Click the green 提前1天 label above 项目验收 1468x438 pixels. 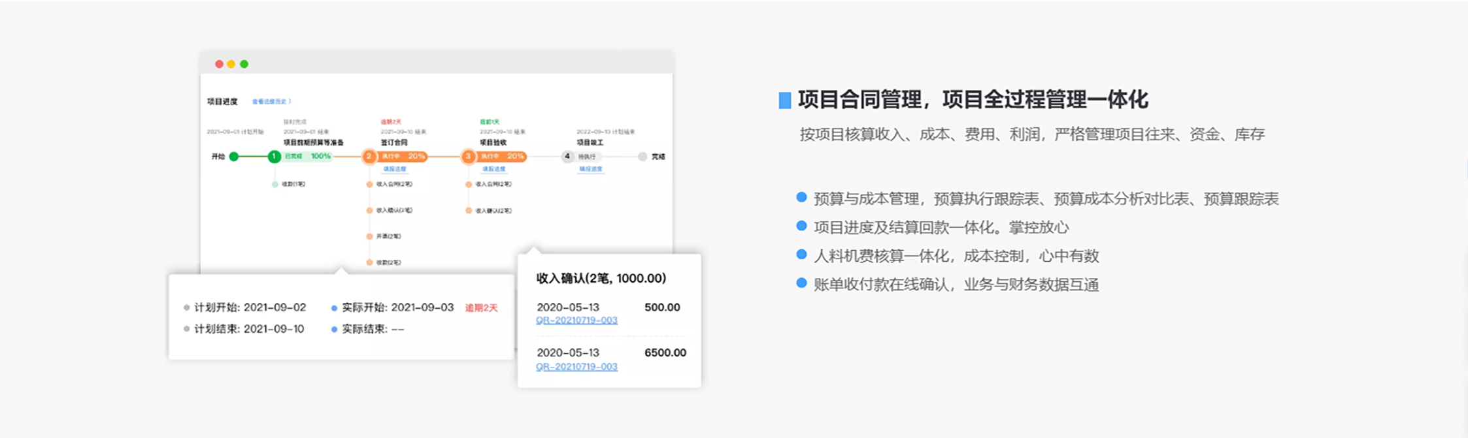pyautogui.click(x=490, y=122)
